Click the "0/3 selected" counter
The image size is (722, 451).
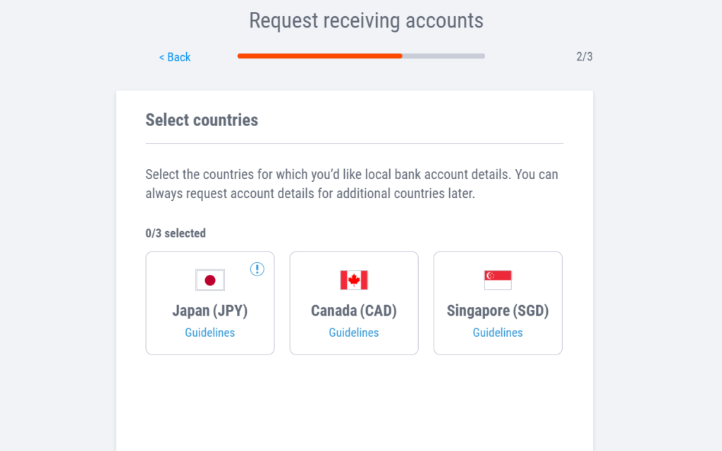(x=176, y=233)
